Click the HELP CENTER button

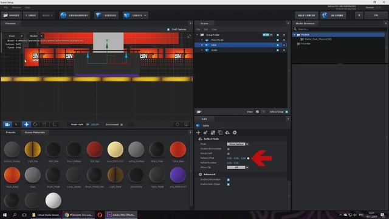(x=306, y=15)
